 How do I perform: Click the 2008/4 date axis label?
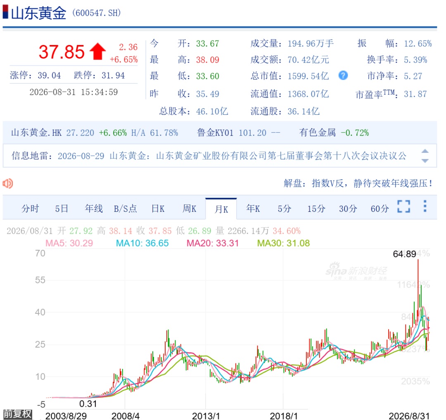[x=126, y=416]
